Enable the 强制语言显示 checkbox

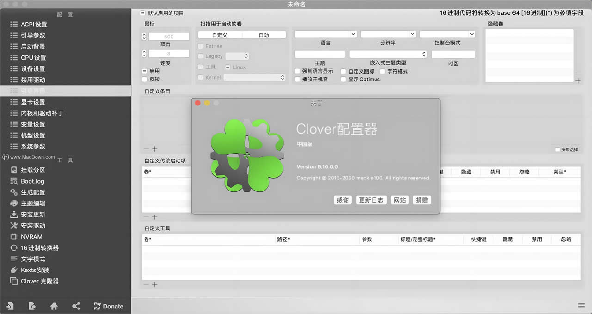pyautogui.click(x=297, y=71)
